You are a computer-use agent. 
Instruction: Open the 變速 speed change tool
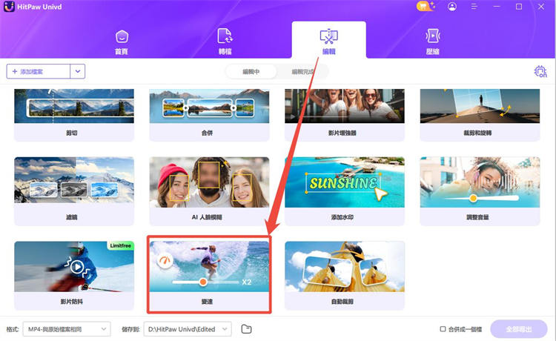click(x=209, y=274)
